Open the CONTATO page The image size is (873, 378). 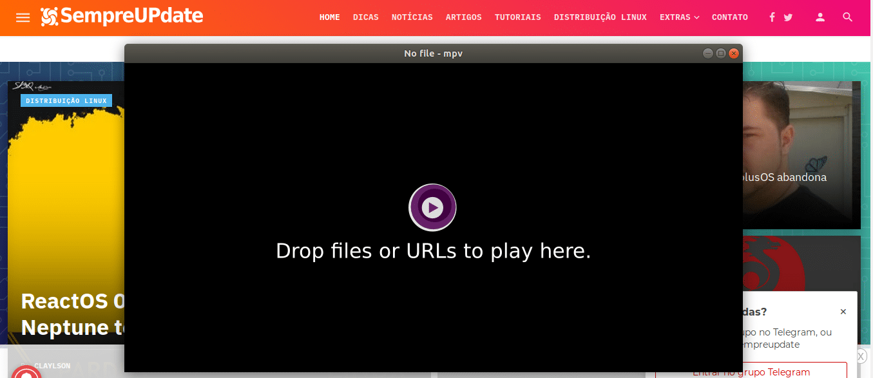(x=730, y=17)
